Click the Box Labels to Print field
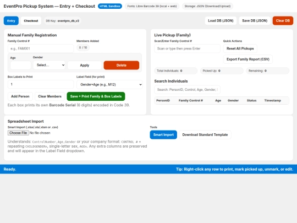 coord(41,84)
